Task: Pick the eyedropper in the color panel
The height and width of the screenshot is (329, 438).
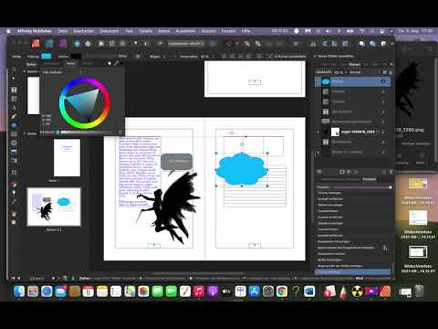Action: point(116,63)
